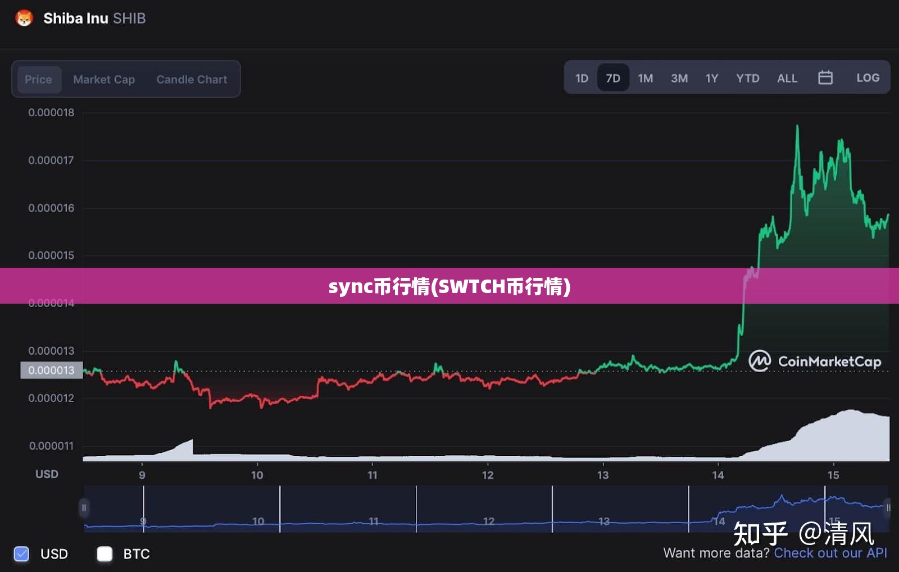Open the Check out our API link
Screen dimensions: 899x572
click(x=830, y=553)
